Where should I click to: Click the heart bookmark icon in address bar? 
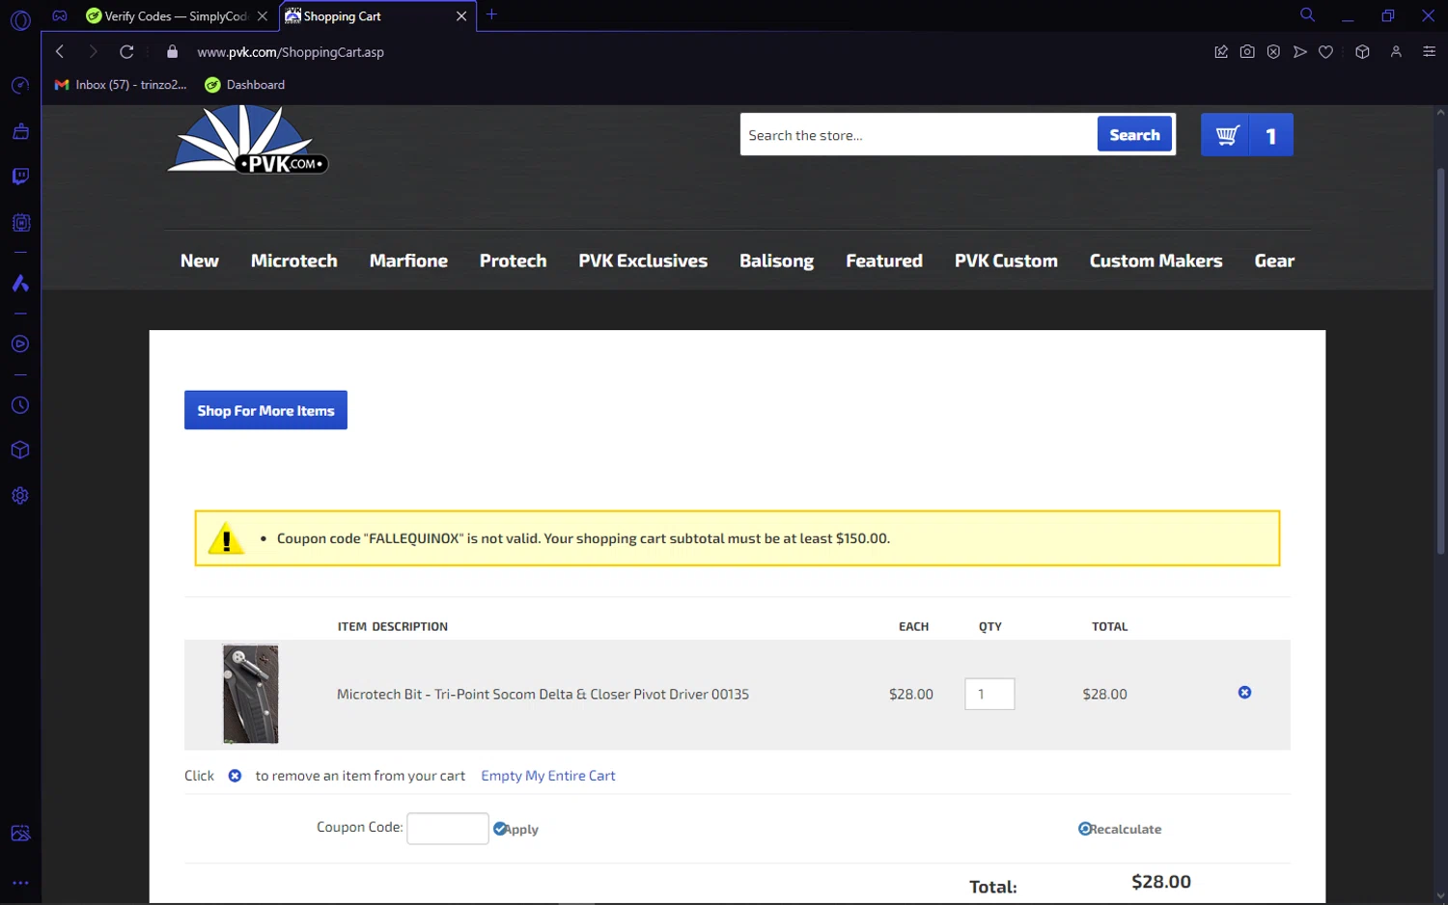tap(1326, 52)
